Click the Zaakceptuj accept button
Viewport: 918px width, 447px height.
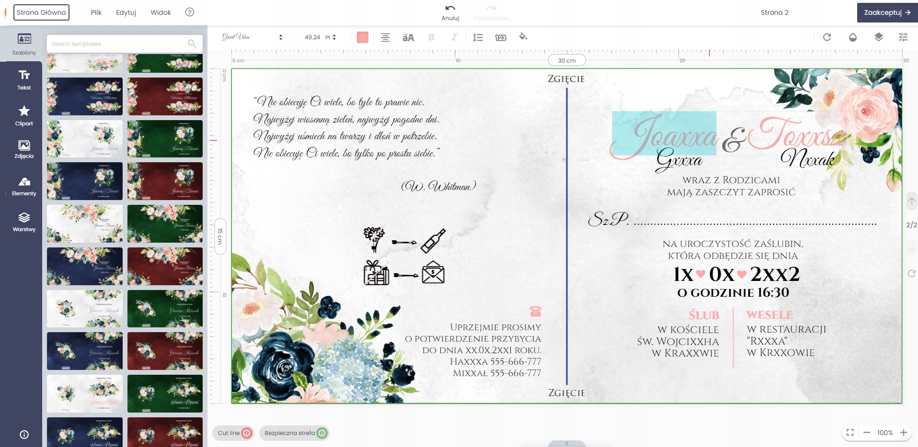tap(887, 12)
